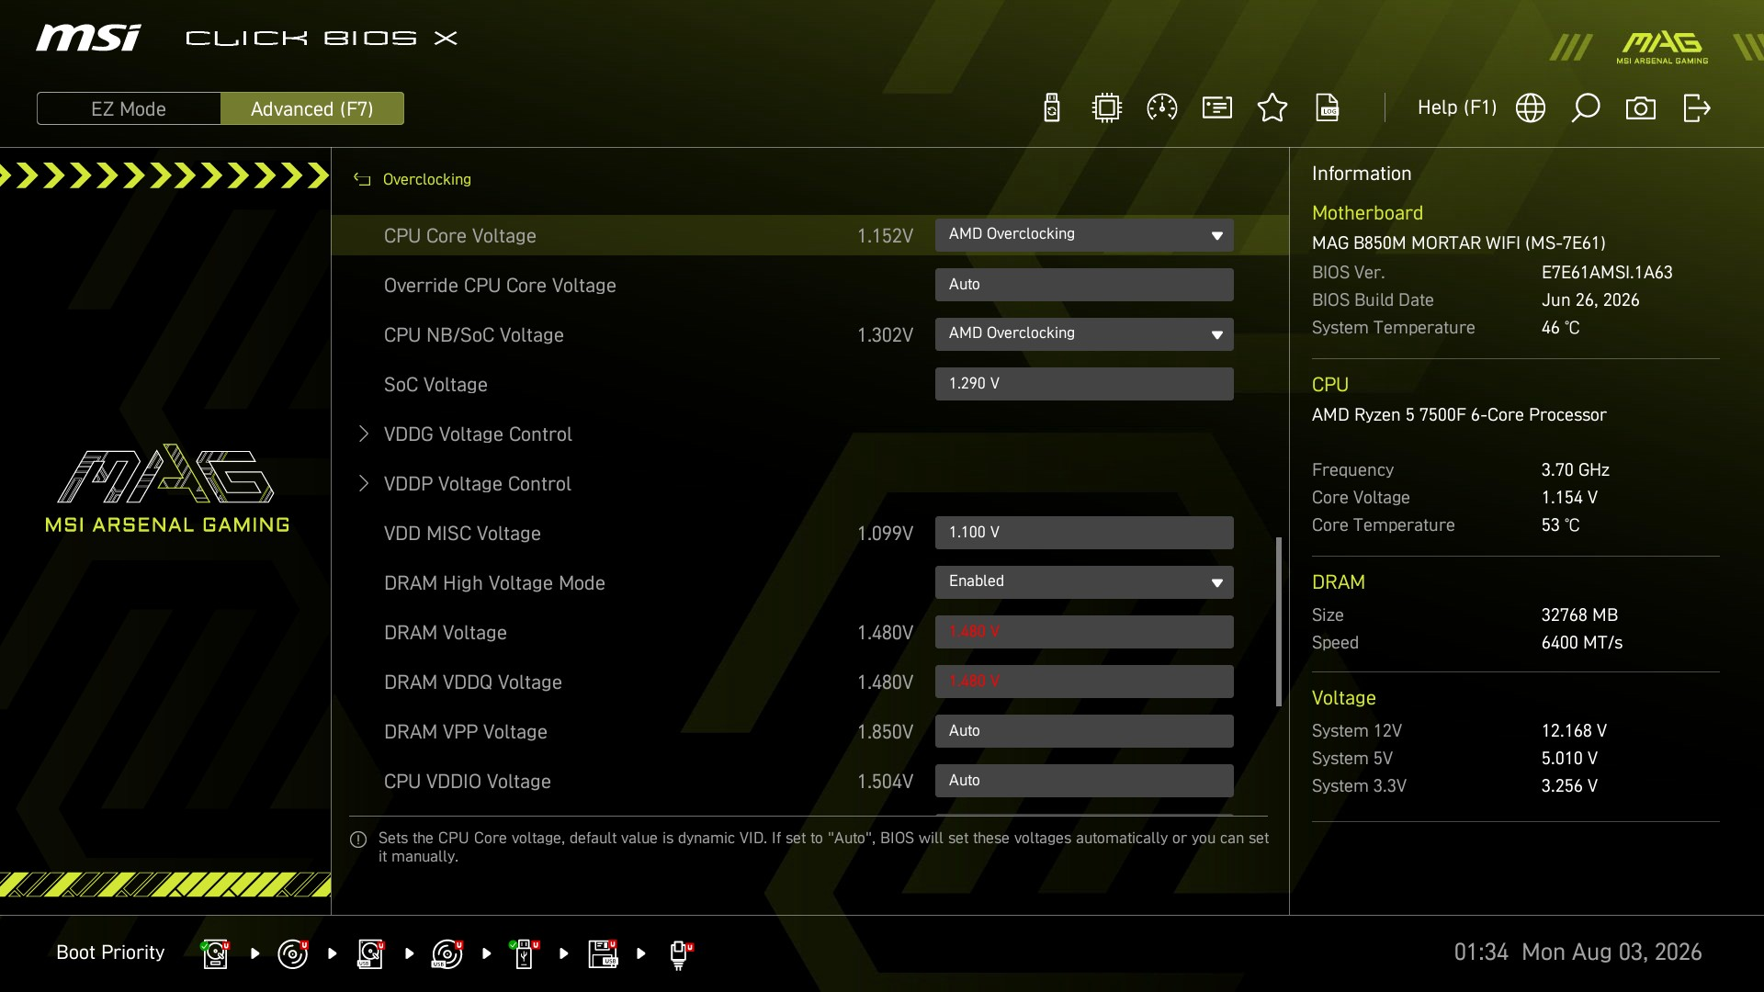The image size is (1764, 992).
Task: Open the CPU Core Voltage dropdown
Action: pyautogui.click(x=1084, y=235)
